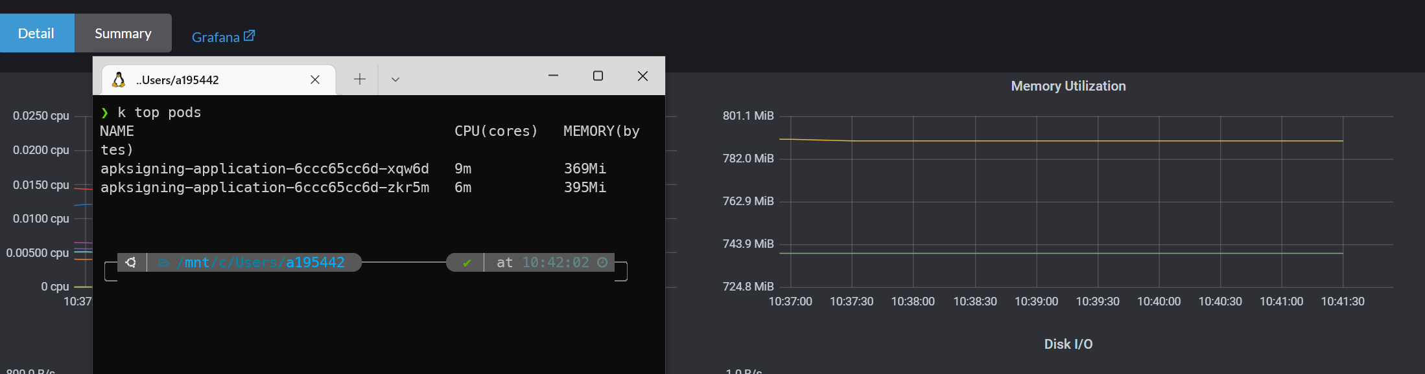Viewport: 1425px width, 374px height.
Task: Select the ..Users/a195442 terminal tab
Action: coord(218,80)
